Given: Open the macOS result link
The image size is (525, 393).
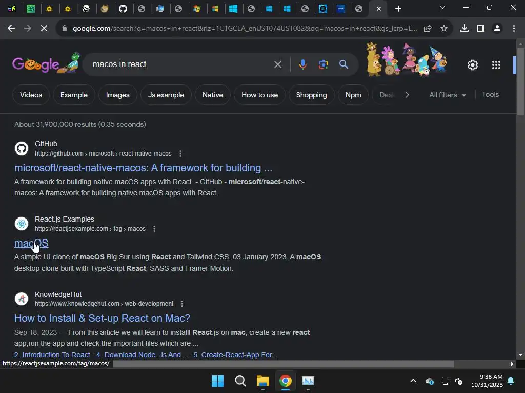Looking at the screenshot, I should click(x=31, y=243).
